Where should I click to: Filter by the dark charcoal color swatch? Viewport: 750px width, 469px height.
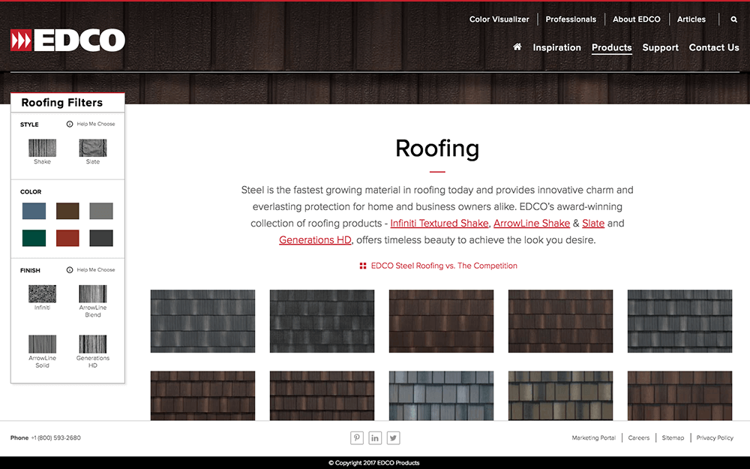[x=101, y=238]
